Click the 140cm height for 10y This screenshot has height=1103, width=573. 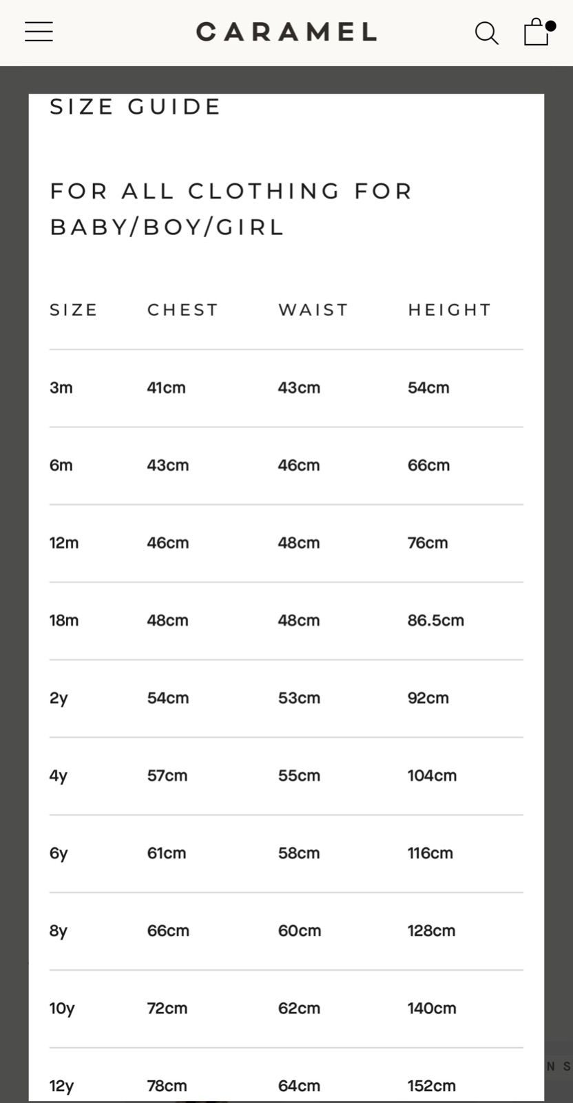pyautogui.click(x=432, y=1009)
